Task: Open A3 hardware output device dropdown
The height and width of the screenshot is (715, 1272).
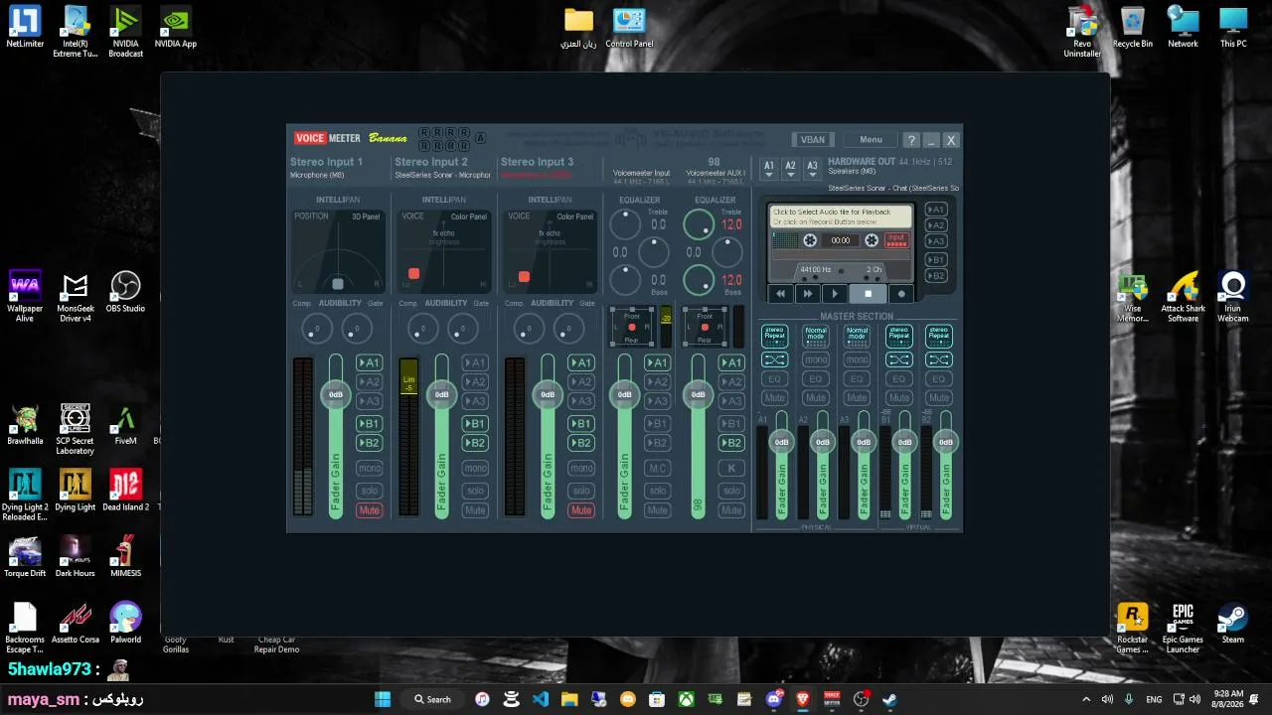Action: click(812, 169)
